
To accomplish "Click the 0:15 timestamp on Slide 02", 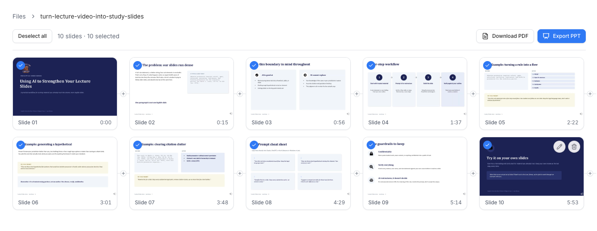I will 223,123.
